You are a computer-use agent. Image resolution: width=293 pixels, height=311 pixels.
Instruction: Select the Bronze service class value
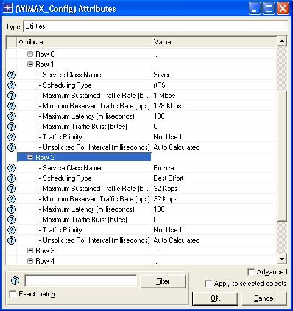pos(164,168)
